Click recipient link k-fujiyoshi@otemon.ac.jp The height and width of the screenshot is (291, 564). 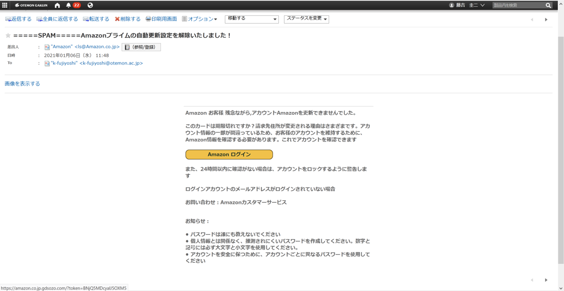[97, 63]
